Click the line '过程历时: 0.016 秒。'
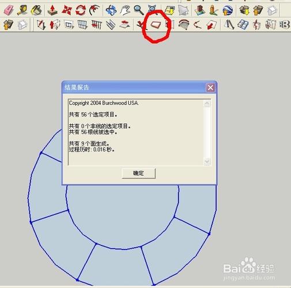291x288 pixels. click(92, 149)
